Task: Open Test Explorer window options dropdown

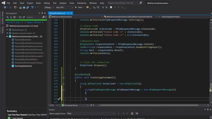Action: click(39, 13)
